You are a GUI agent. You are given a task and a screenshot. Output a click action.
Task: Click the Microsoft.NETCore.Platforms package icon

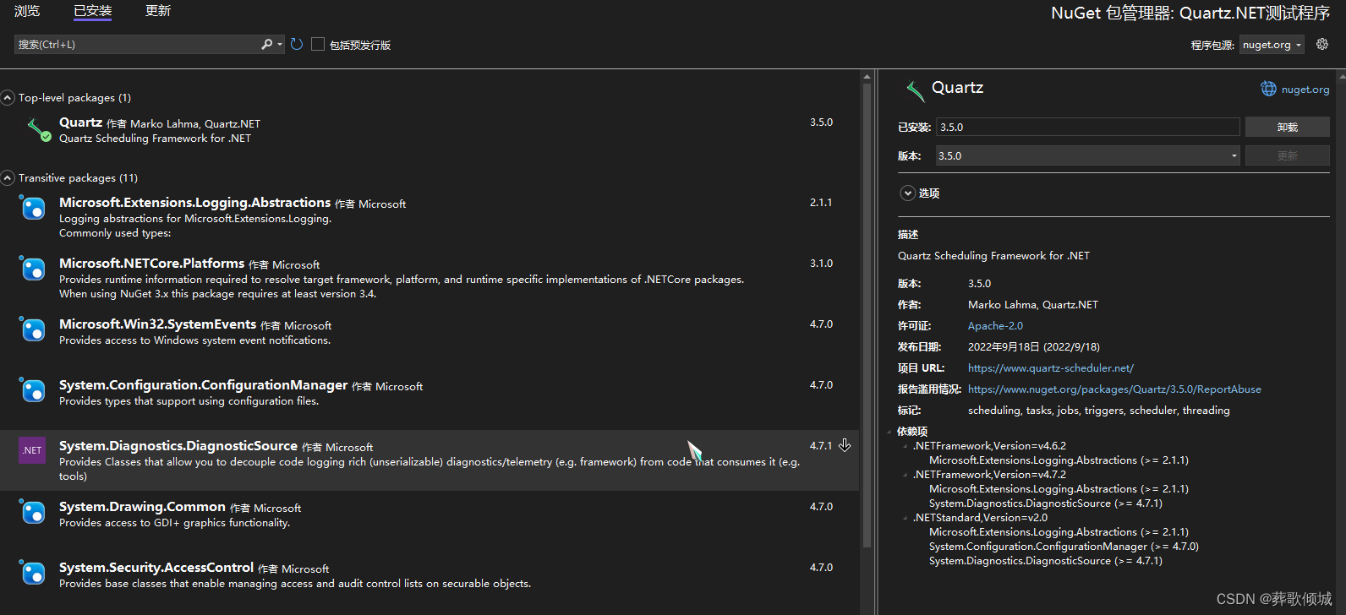point(32,268)
